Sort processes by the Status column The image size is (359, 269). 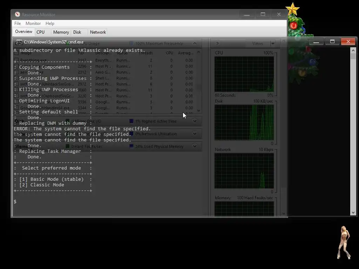pos(122,53)
